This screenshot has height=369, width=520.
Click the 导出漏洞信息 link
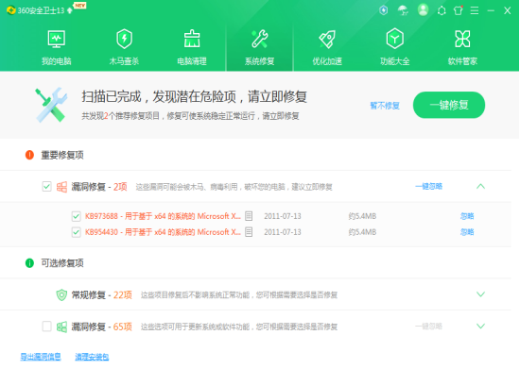click(41, 357)
